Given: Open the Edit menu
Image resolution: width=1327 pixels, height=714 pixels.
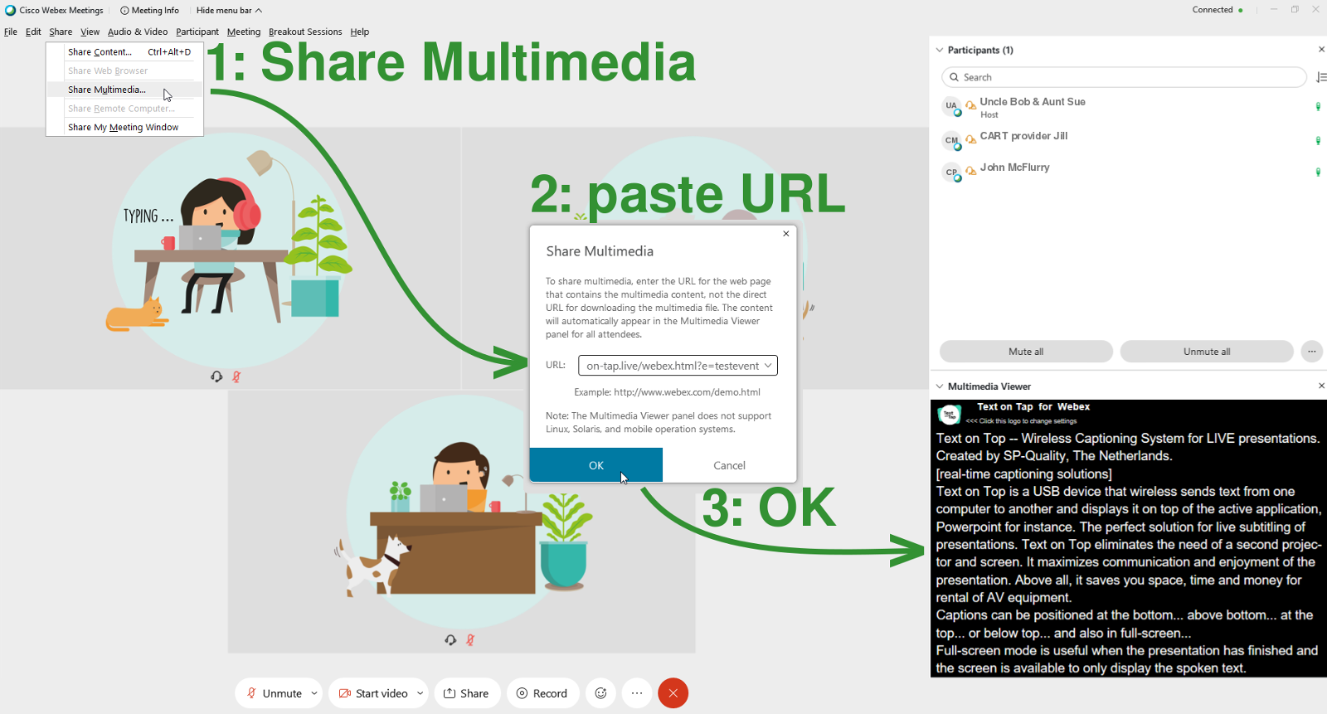Looking at the screenshot, I should tap(33, 32).
